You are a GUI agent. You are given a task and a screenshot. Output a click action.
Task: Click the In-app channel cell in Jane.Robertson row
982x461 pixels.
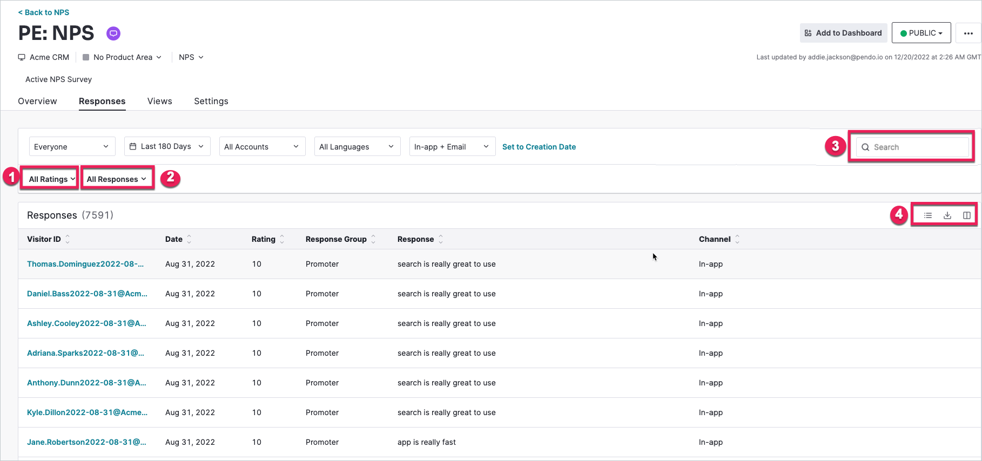711,442
